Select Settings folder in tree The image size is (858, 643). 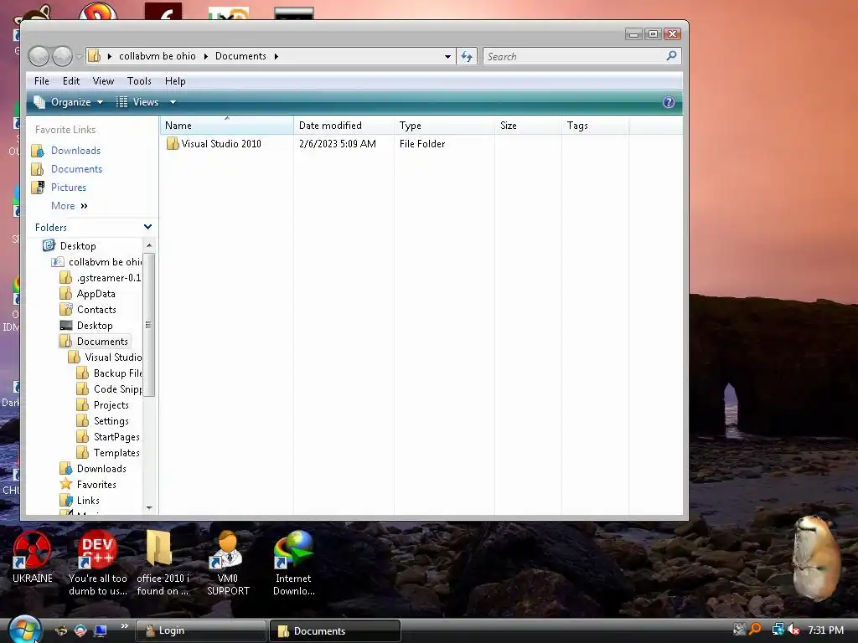(x=111, y=421)
